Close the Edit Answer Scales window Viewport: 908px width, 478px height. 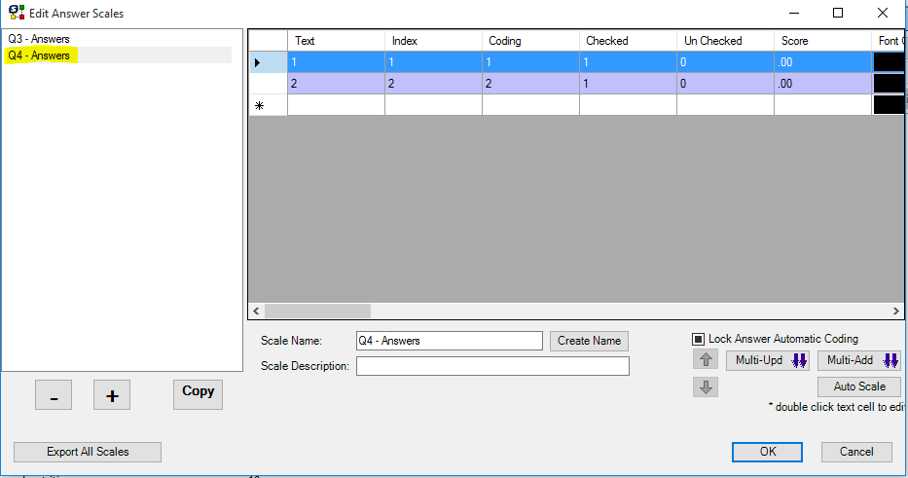(x=882, y=13)
